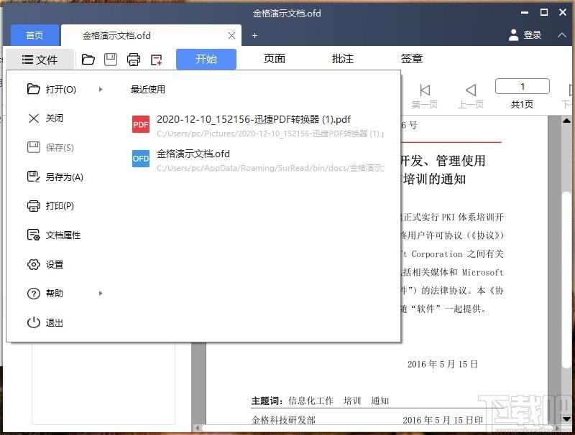Click the blue OFD file type icon
Screen dimensions: 575x435
tap(141, 159)
